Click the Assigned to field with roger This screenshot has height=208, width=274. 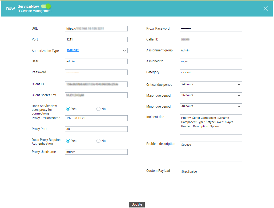click(x=211, y=61)
